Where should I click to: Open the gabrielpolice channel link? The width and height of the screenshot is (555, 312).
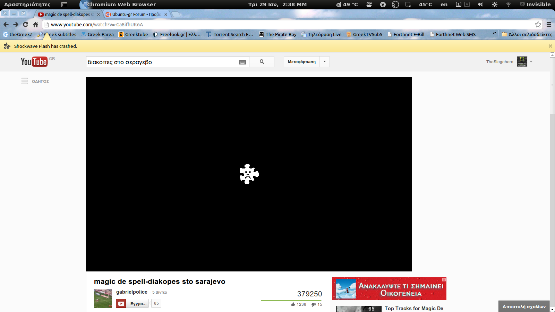[x=131, y=292]
